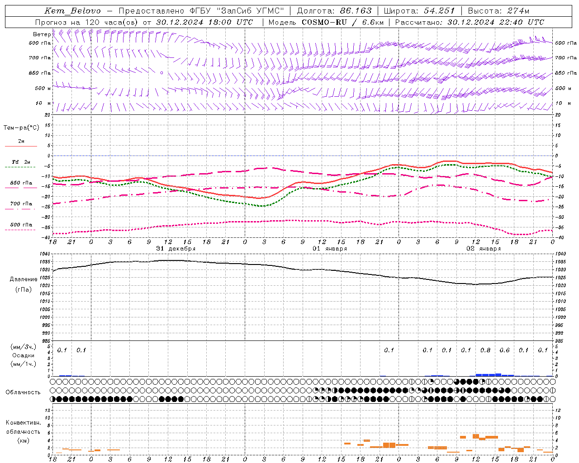Click the station name Kem_Belovo in the title

click(x=72, y=11)
